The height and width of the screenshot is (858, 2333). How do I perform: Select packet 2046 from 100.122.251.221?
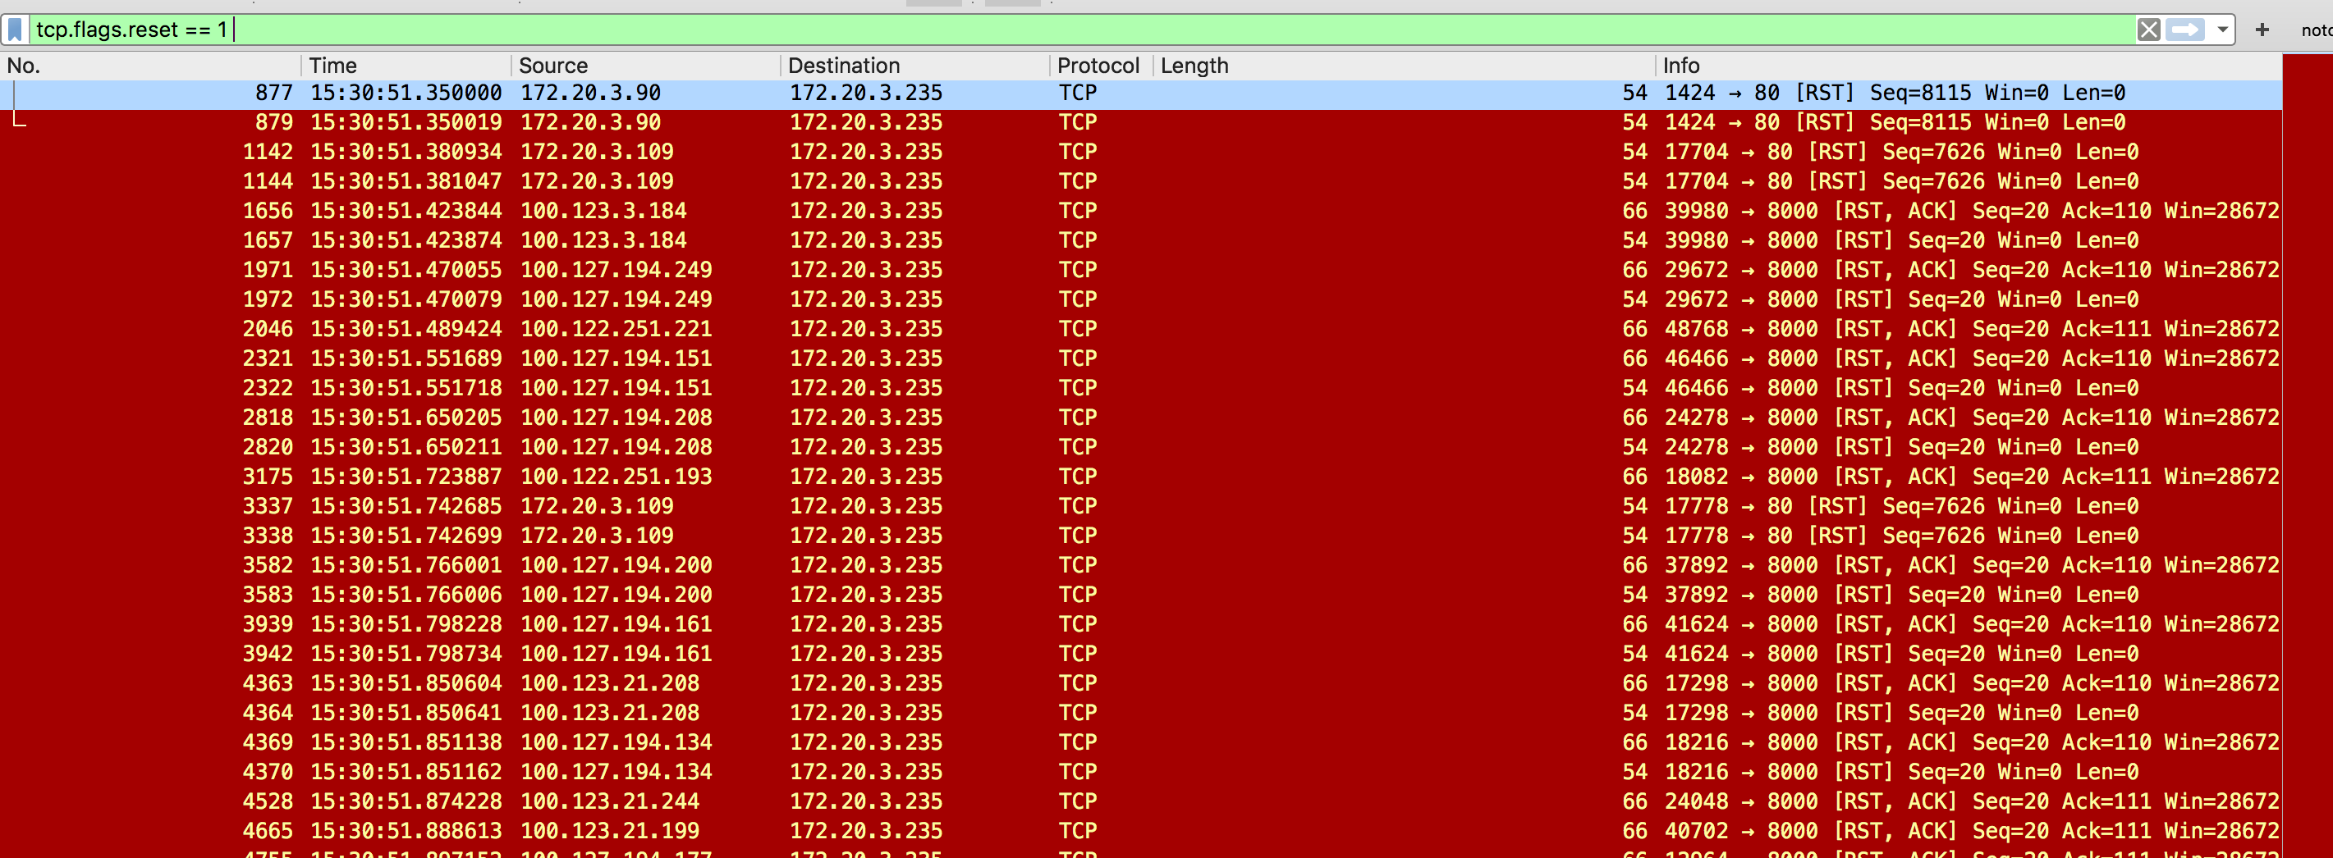click(x=1141, y=330)
